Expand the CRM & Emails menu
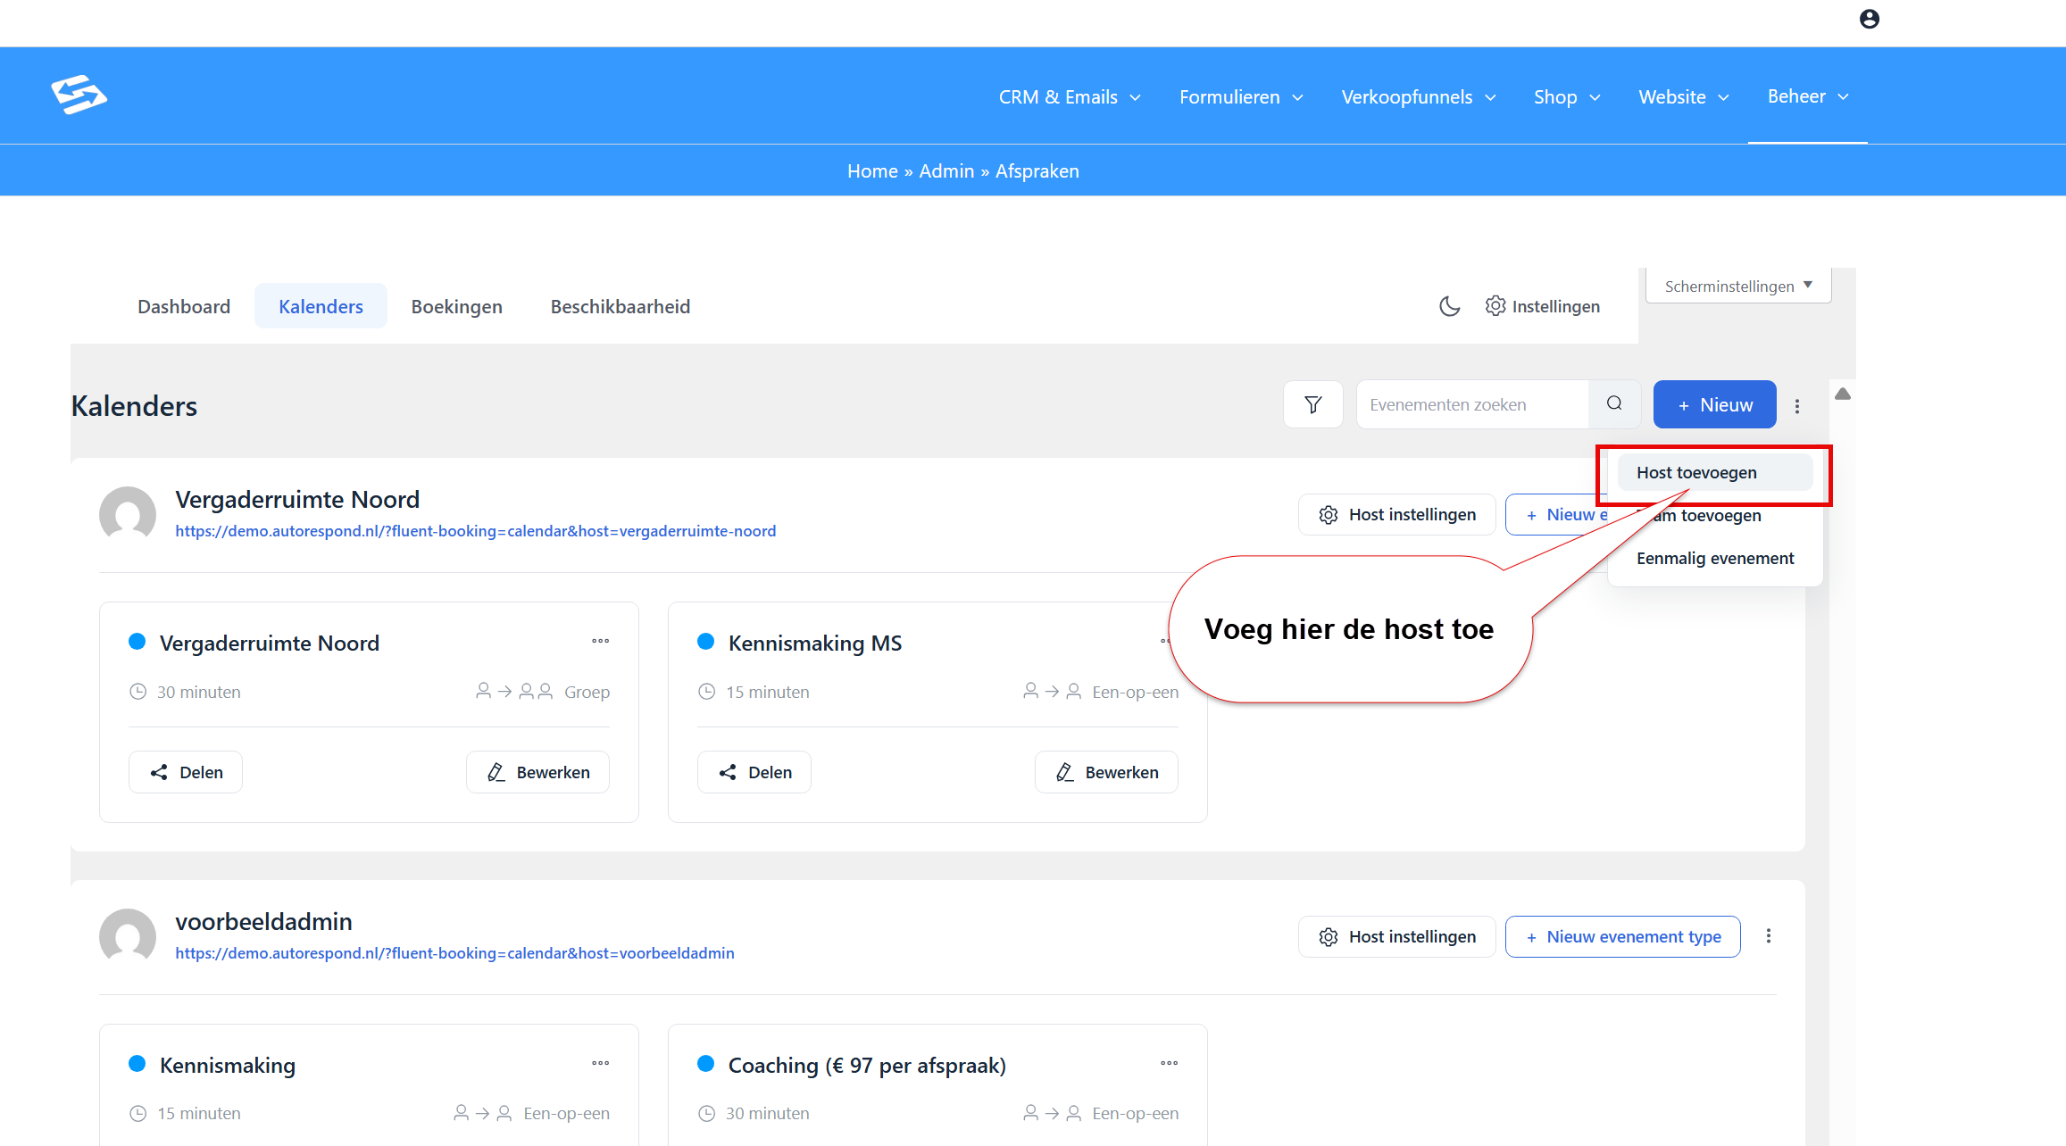 1070,96
